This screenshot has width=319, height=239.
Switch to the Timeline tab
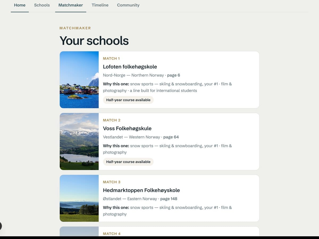pos(100,5)
